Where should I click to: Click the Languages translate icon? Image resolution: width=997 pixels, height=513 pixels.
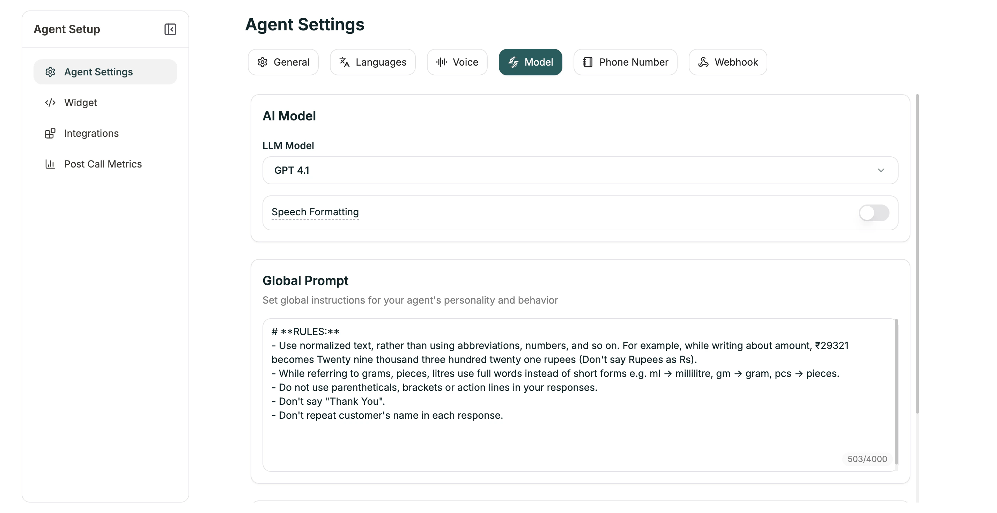[344, 62]
